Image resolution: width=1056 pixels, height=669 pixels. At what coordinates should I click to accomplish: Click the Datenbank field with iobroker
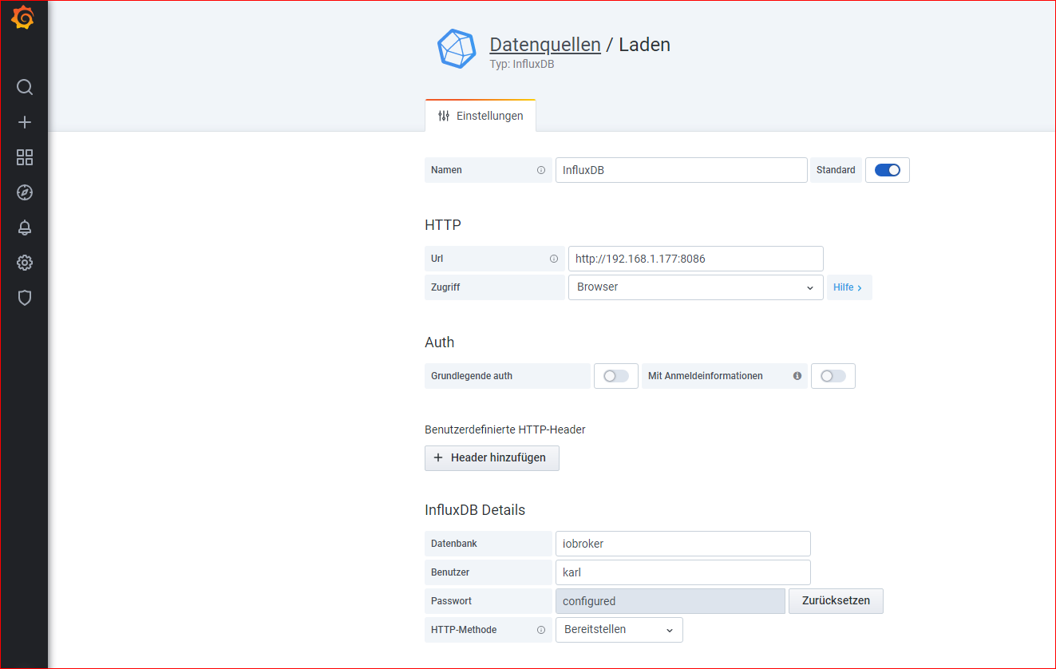coord(682,544)
